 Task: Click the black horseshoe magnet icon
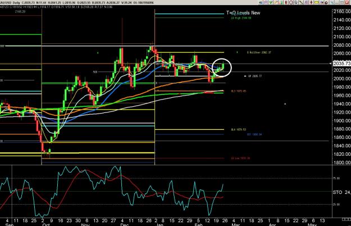click(x=326, y=2)
